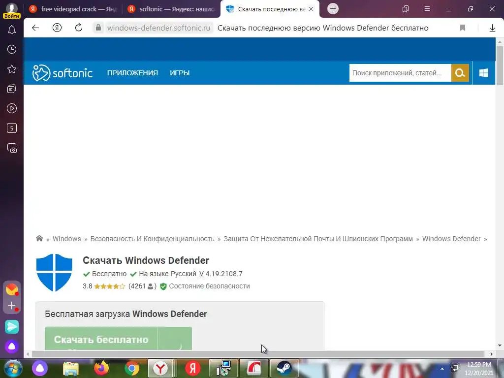Click the scroll-right arrow of horizontal scrollbar
Screen dimensions: 504x378
(491, 354)
